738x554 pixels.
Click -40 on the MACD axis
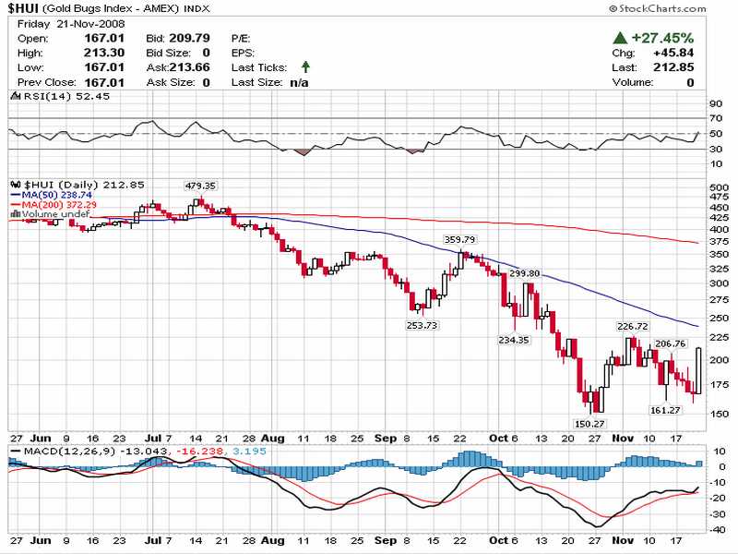(718, 530)
